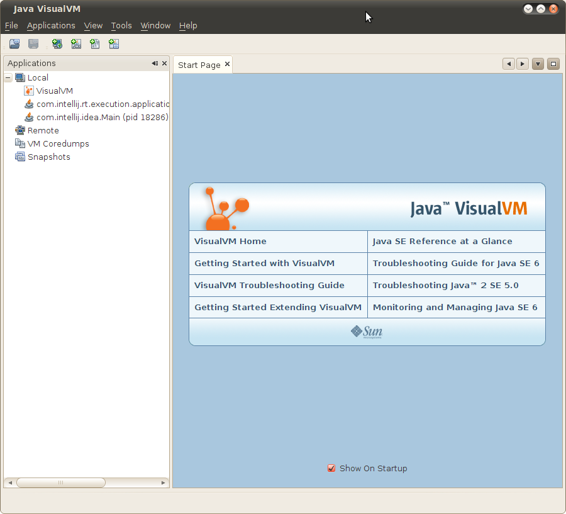Toggle the Show On Startup checkbox

331,468
